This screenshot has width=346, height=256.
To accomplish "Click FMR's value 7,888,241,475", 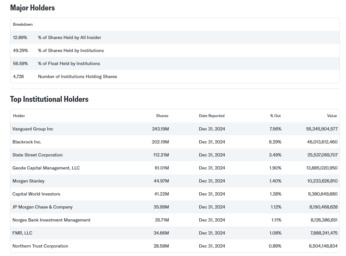I will click(324, 233).
